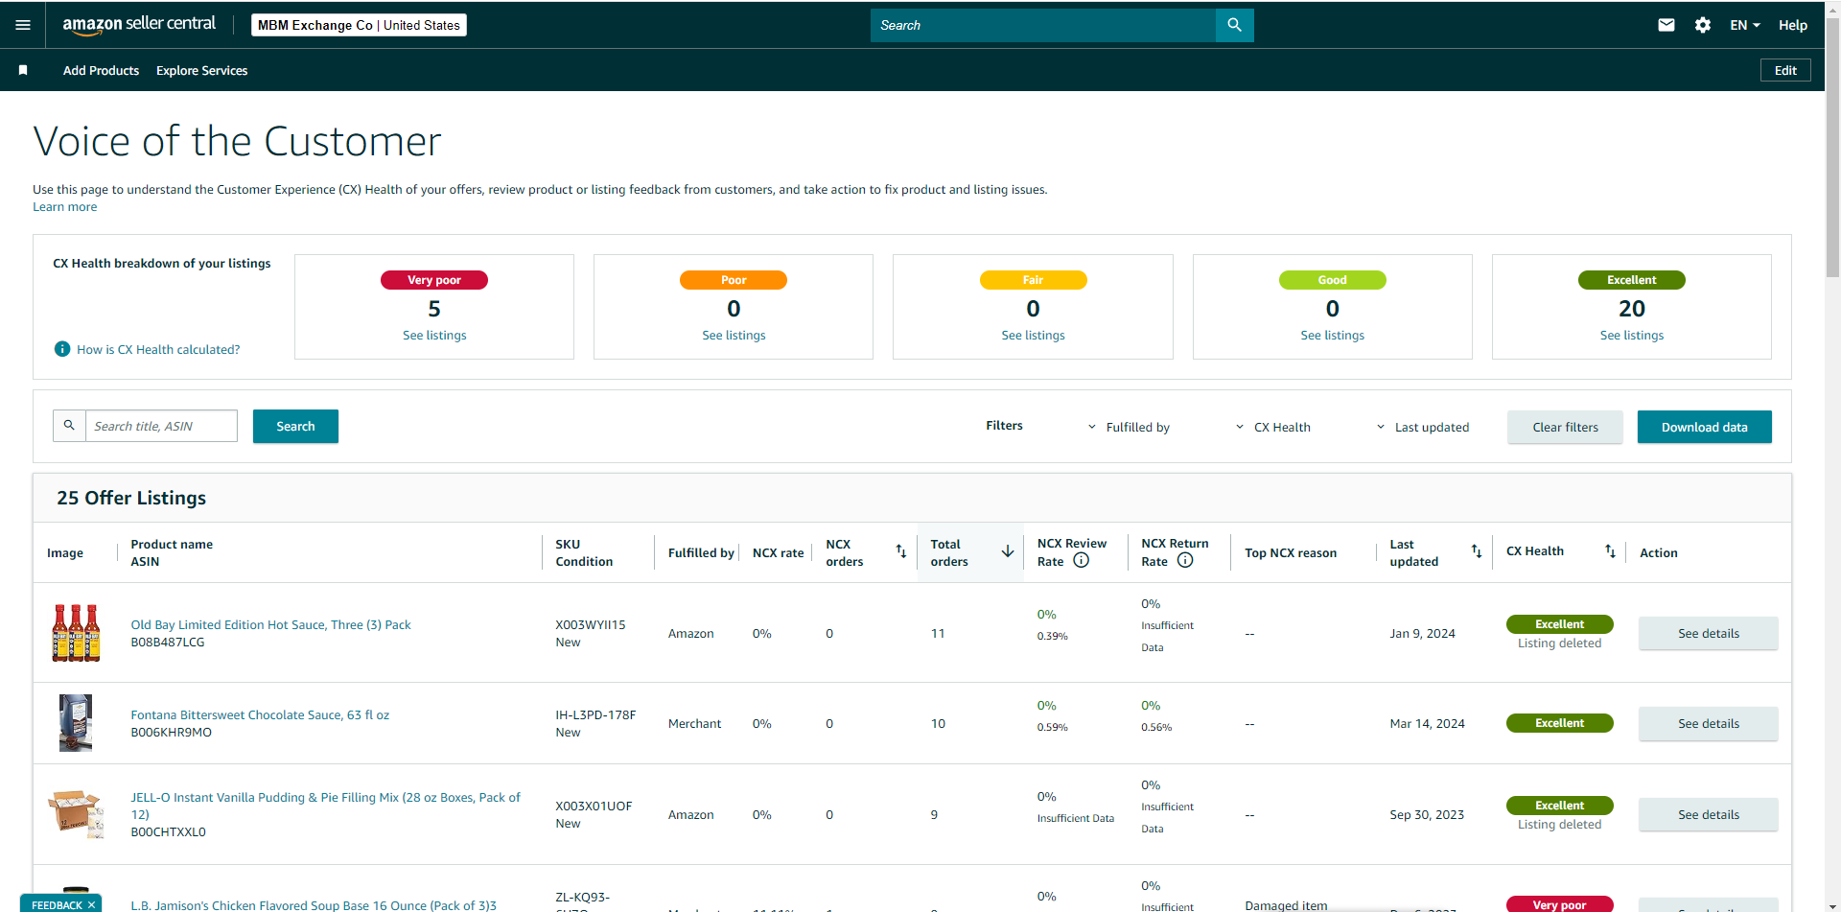The image size is (1841, 912).
Task: Click the Excellent green badge in summary
Action: (1631, 280)
